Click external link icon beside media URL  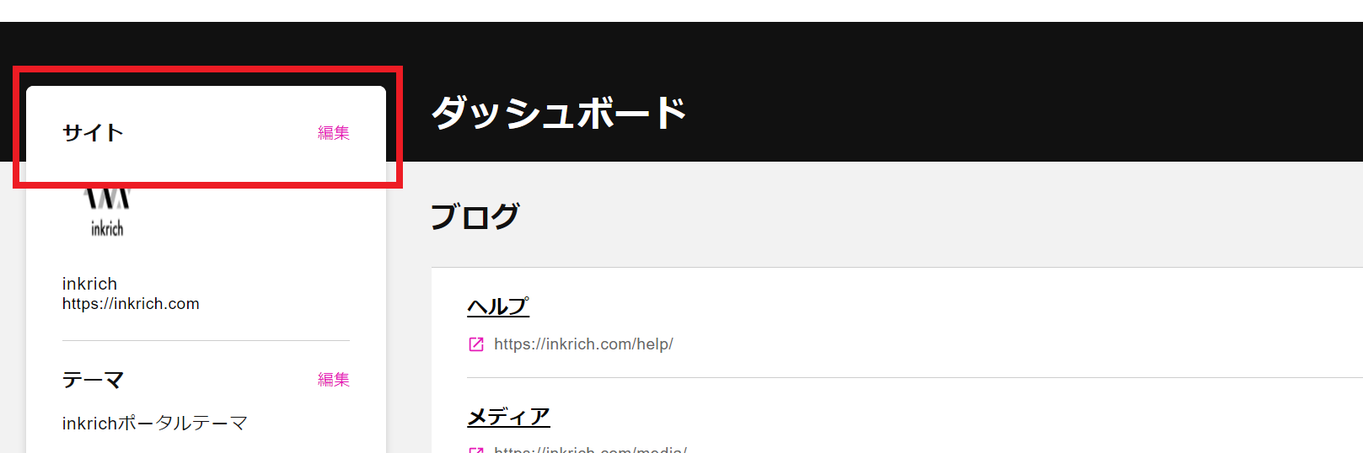(x=476, y=450)
